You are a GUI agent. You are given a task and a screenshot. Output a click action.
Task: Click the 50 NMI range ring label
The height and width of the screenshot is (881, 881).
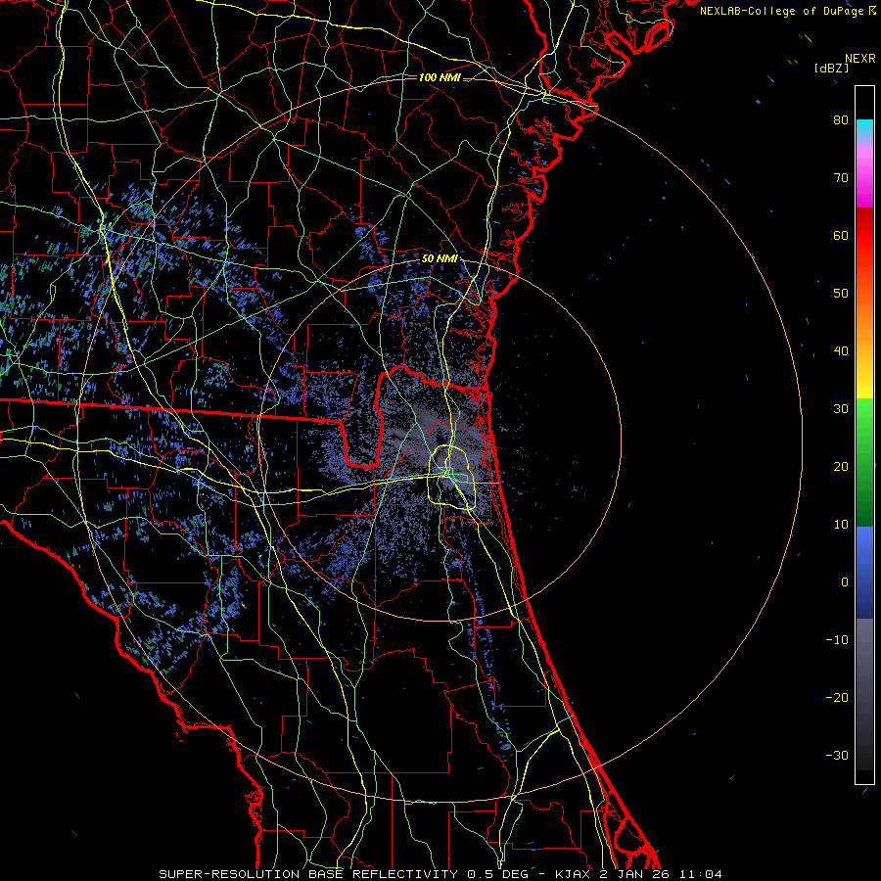click(440, 259)
